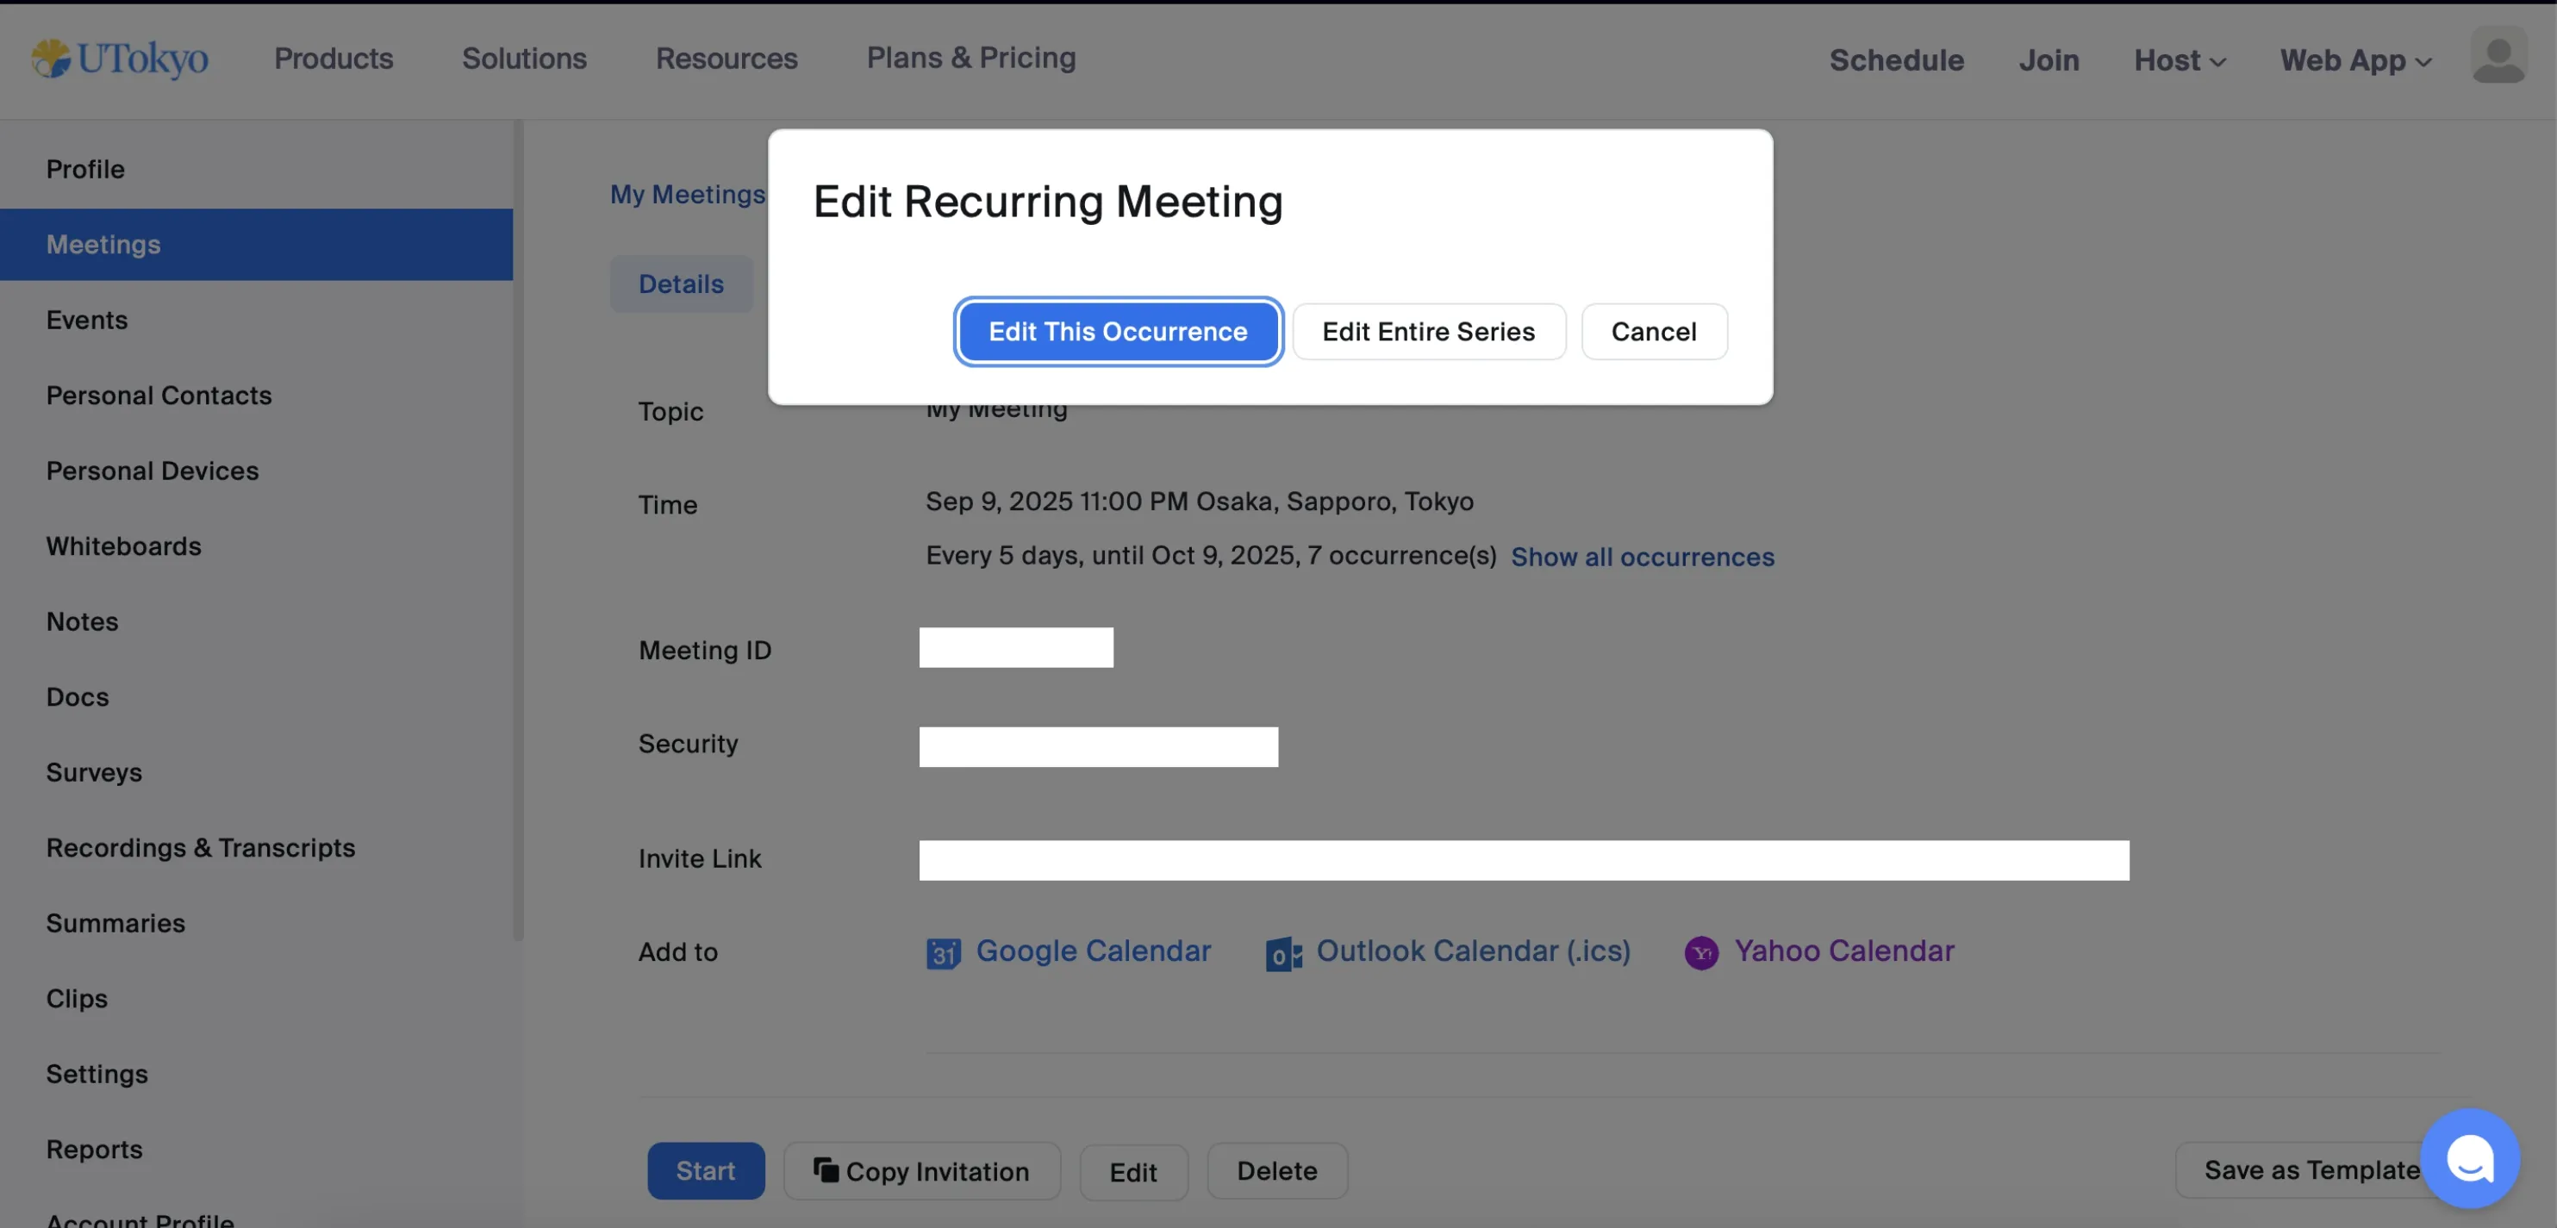Expand the Host dropdown
The width and height of the screenshot is (2557, 1228).
(2179, 59)
